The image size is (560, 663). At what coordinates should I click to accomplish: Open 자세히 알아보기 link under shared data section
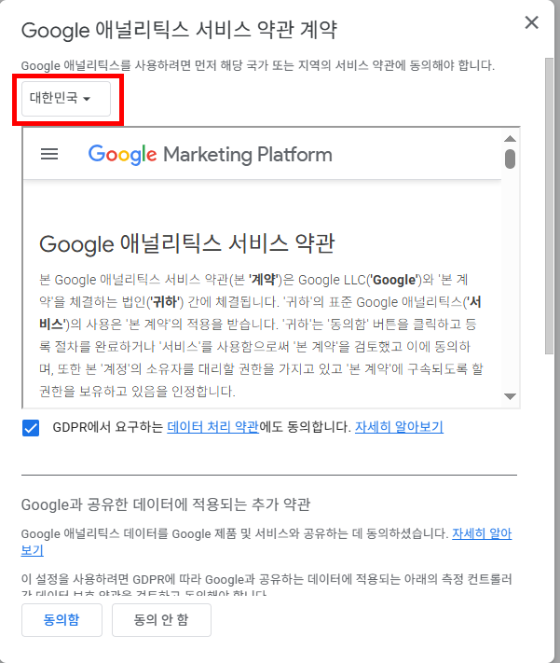[482, 533]
